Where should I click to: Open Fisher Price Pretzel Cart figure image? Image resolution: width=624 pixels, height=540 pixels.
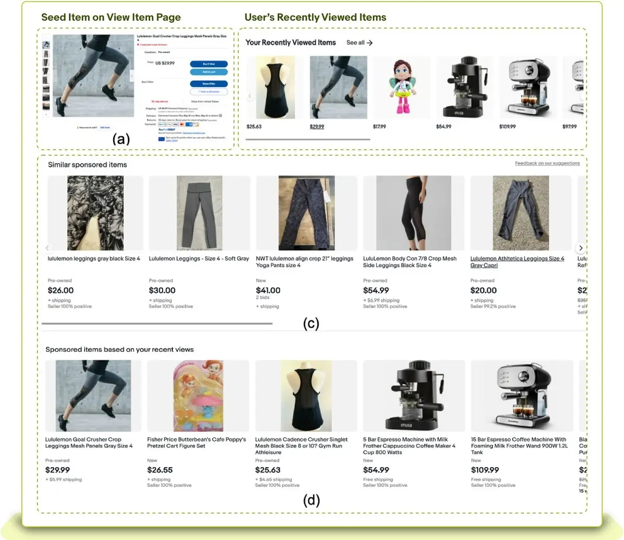pos(198,396)
